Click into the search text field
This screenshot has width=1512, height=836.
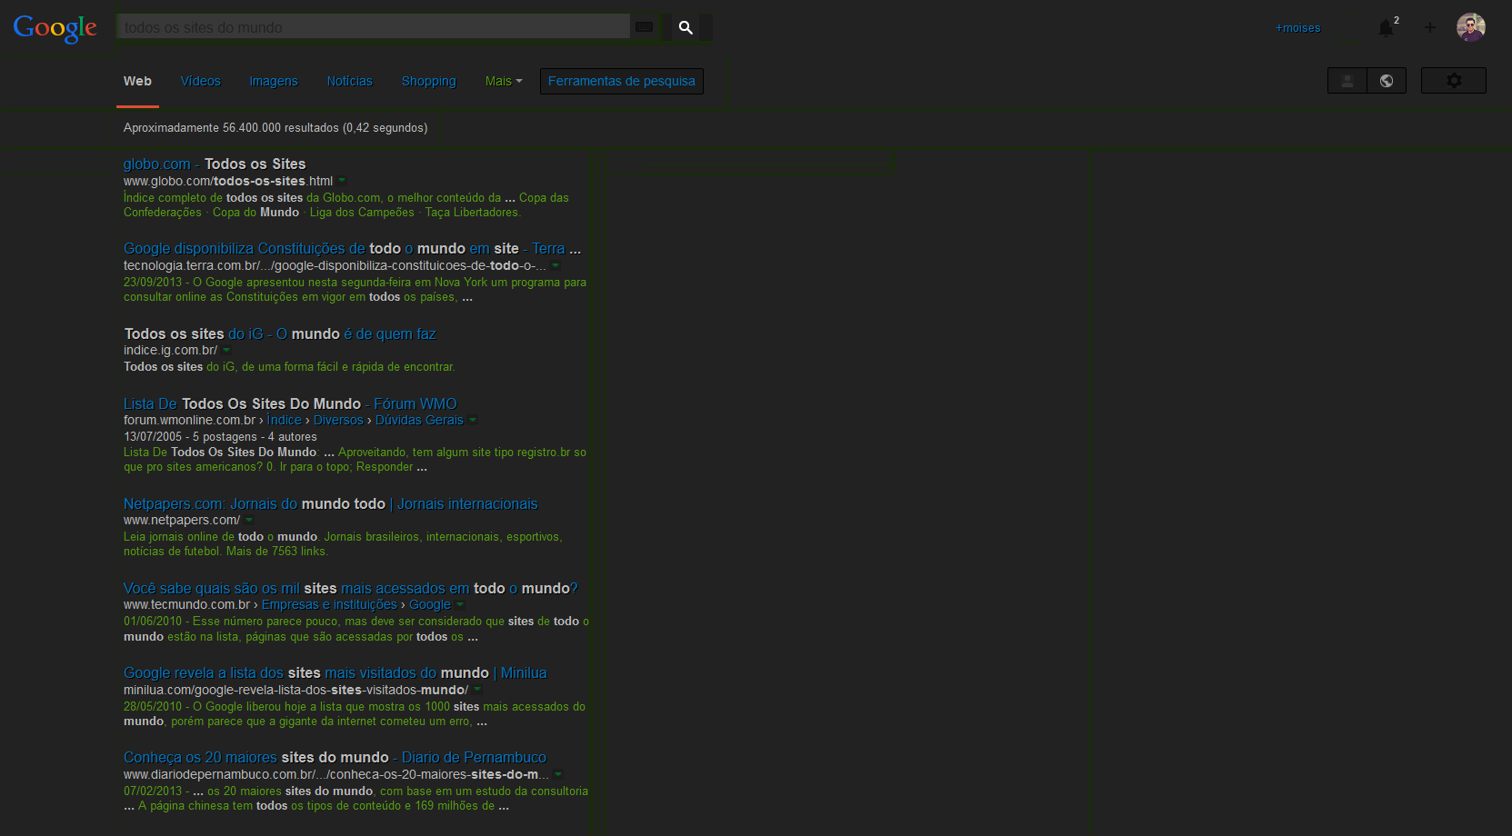click(x=373, y=27)
